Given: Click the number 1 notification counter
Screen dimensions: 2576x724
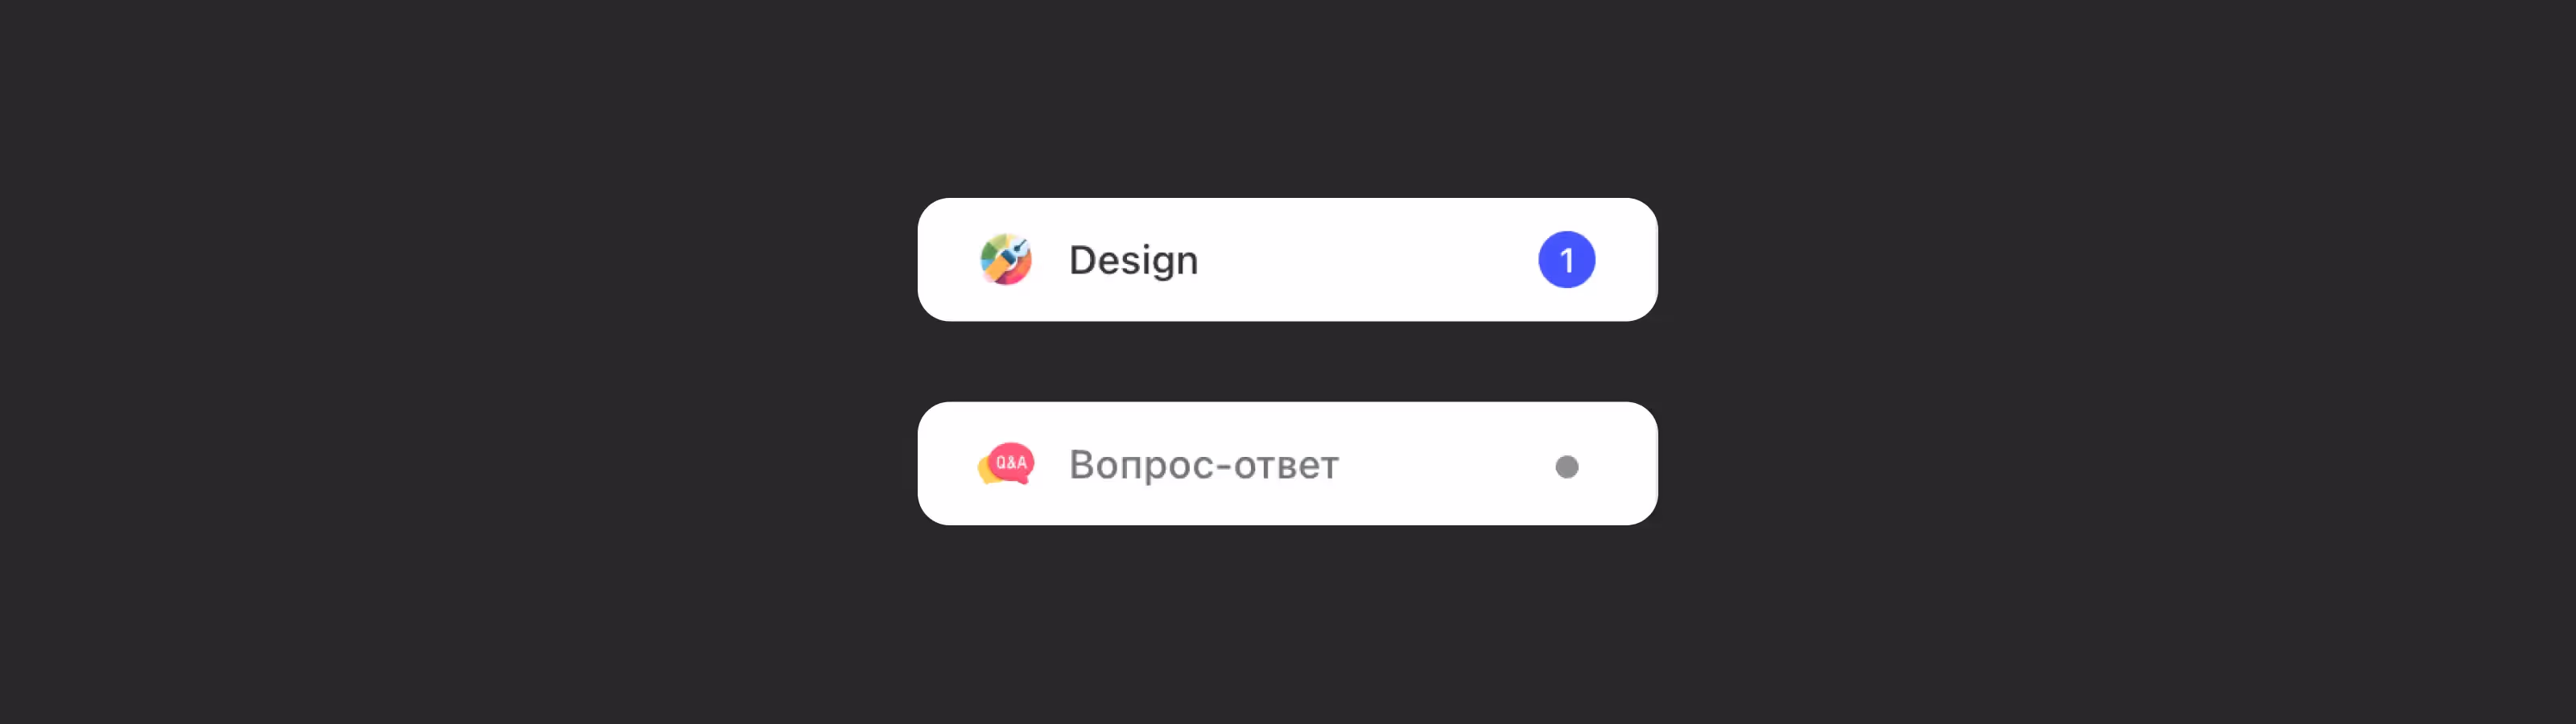Looking at the screenshot, I should click(1566, 260).
